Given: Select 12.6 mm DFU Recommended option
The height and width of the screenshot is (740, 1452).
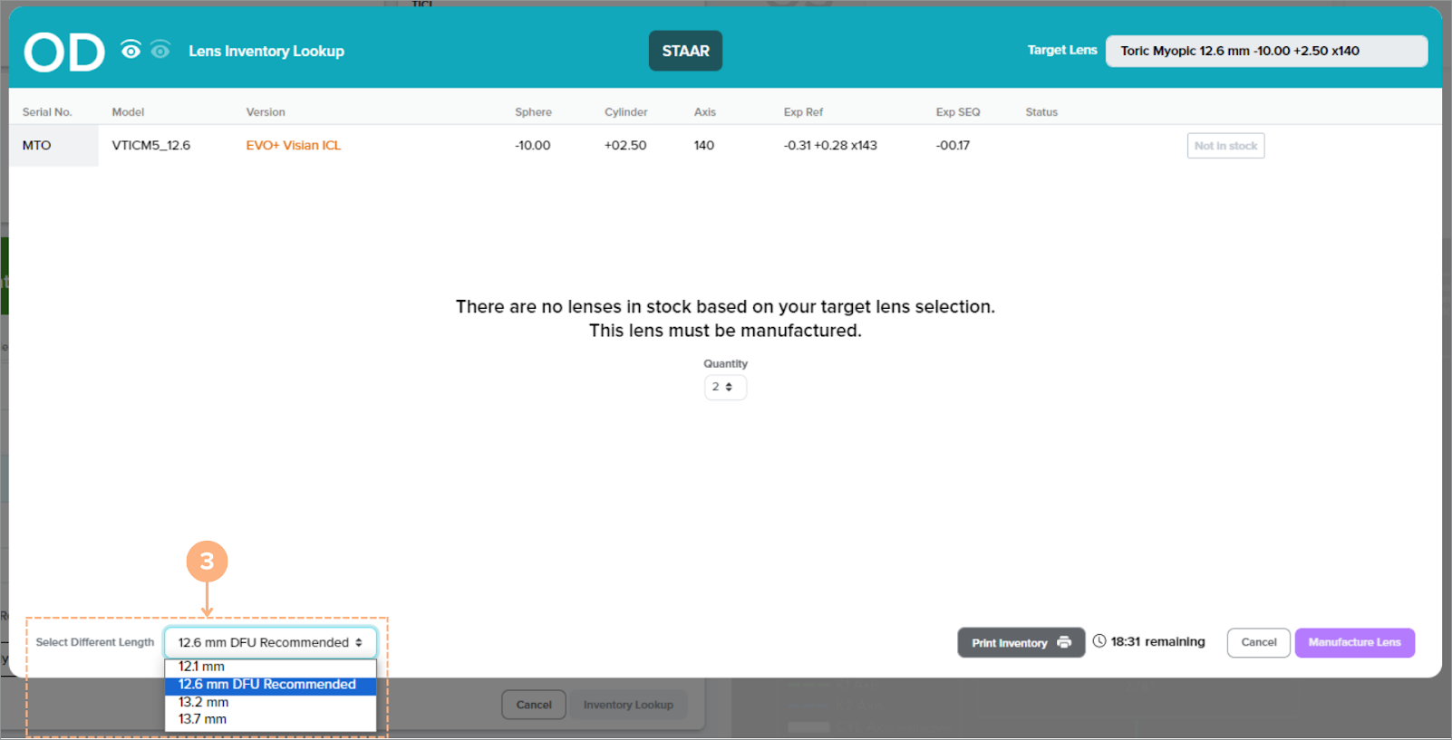Looking at the screenshot, I should pos(267,685).
